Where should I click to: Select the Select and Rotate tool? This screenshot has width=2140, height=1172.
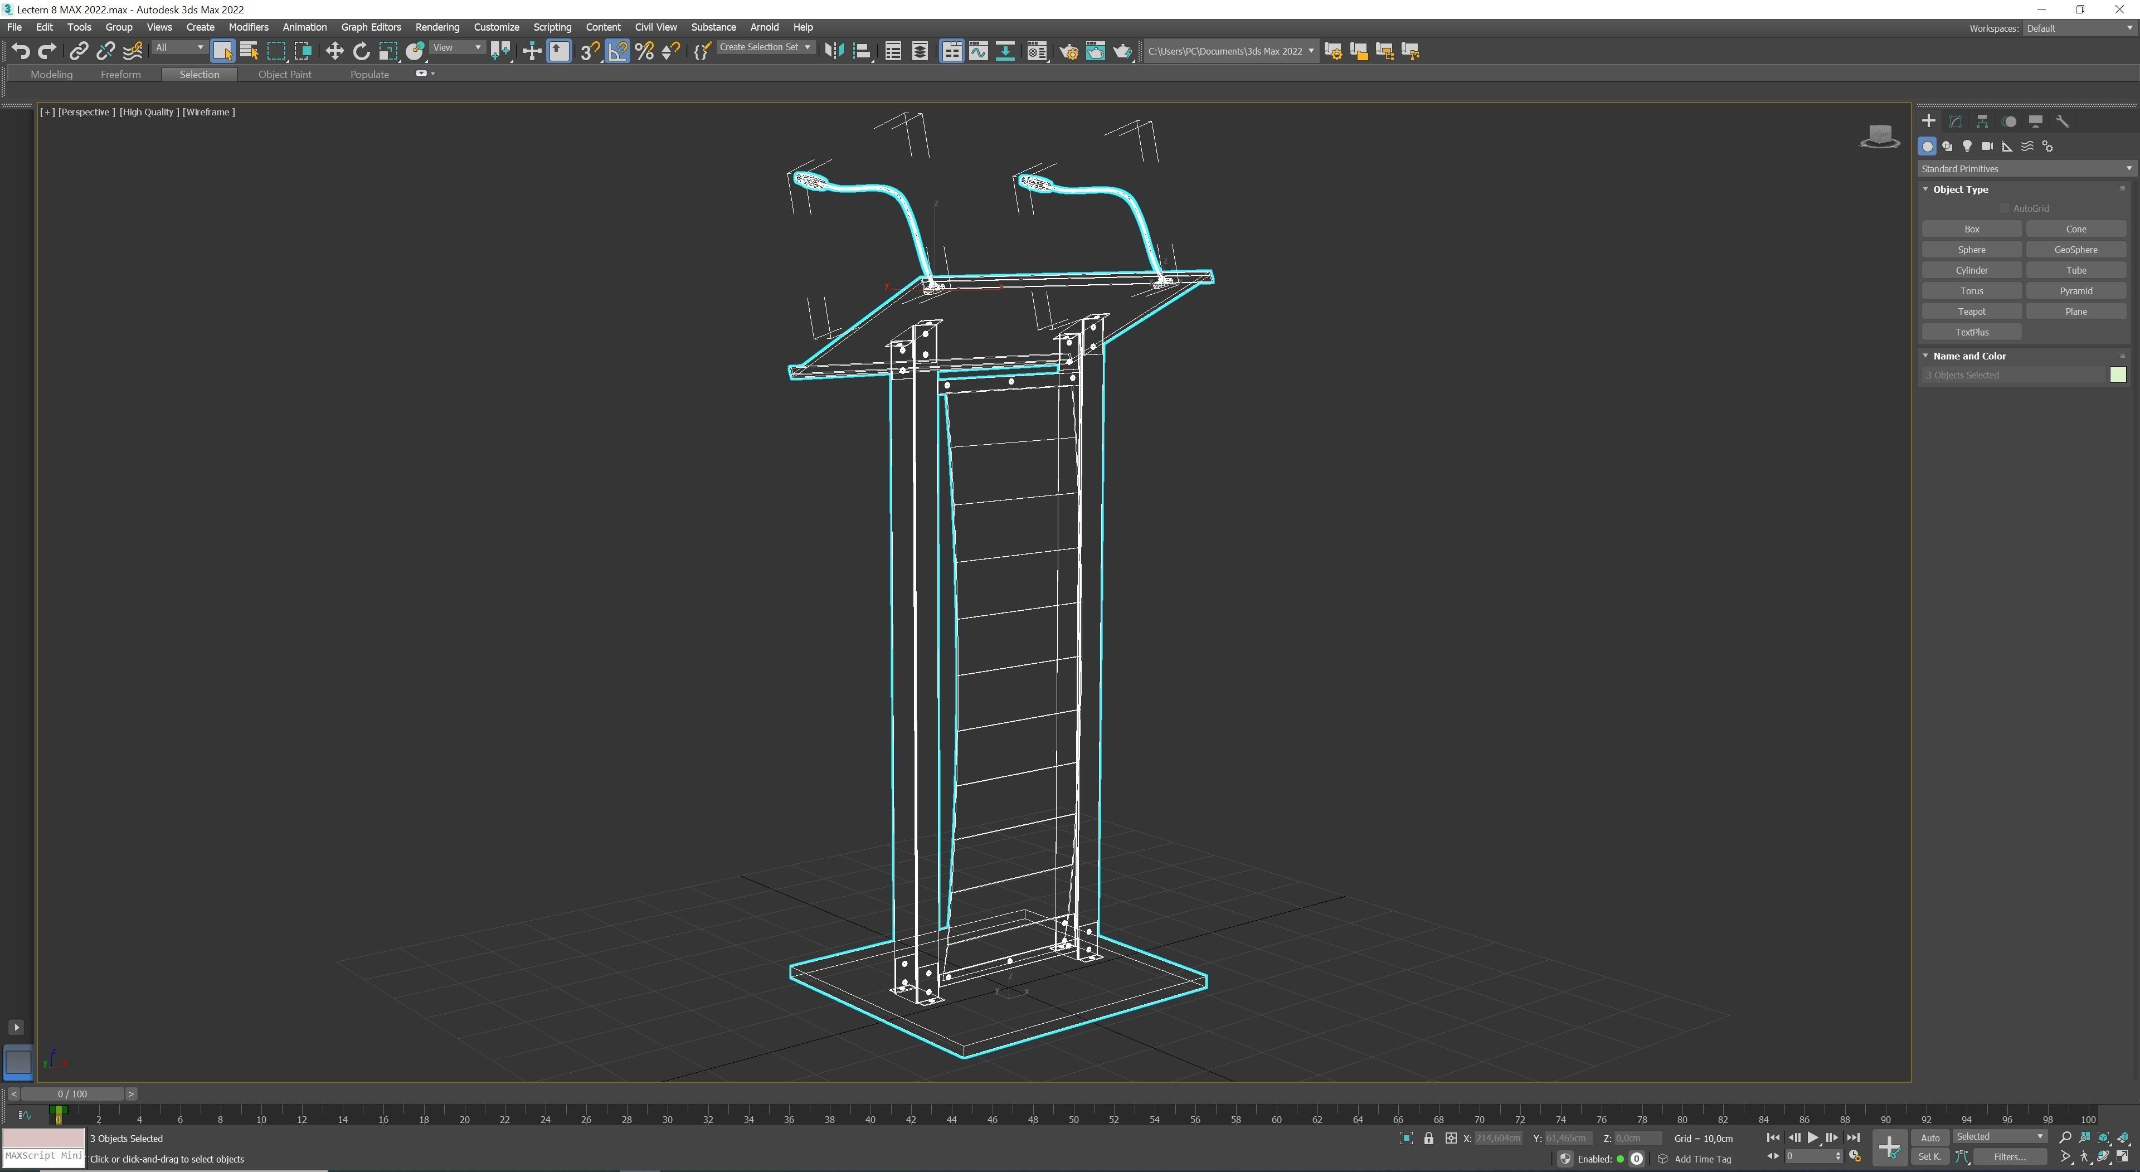click(x=361, y=51)
